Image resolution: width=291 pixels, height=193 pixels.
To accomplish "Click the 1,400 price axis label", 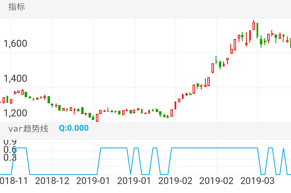I will [x=15, y=79].
